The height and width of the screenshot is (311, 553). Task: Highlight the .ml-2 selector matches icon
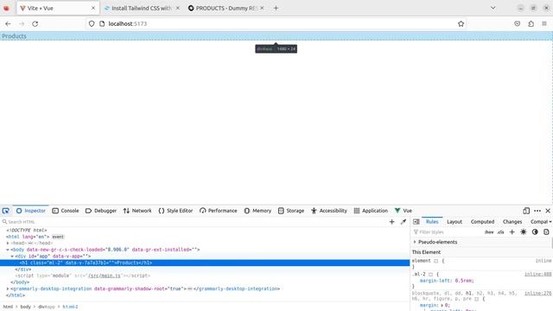click(x=430, y=275)
